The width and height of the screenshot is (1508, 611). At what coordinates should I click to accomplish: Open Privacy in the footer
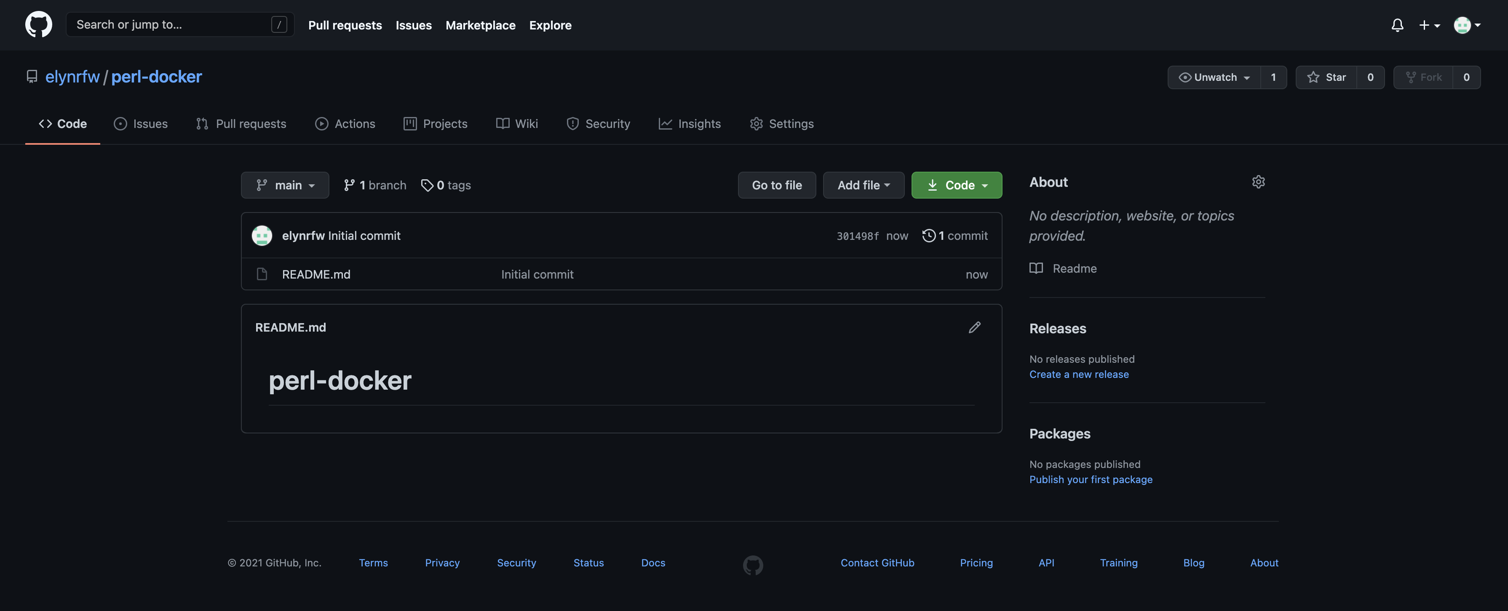[x=442, y=563]
